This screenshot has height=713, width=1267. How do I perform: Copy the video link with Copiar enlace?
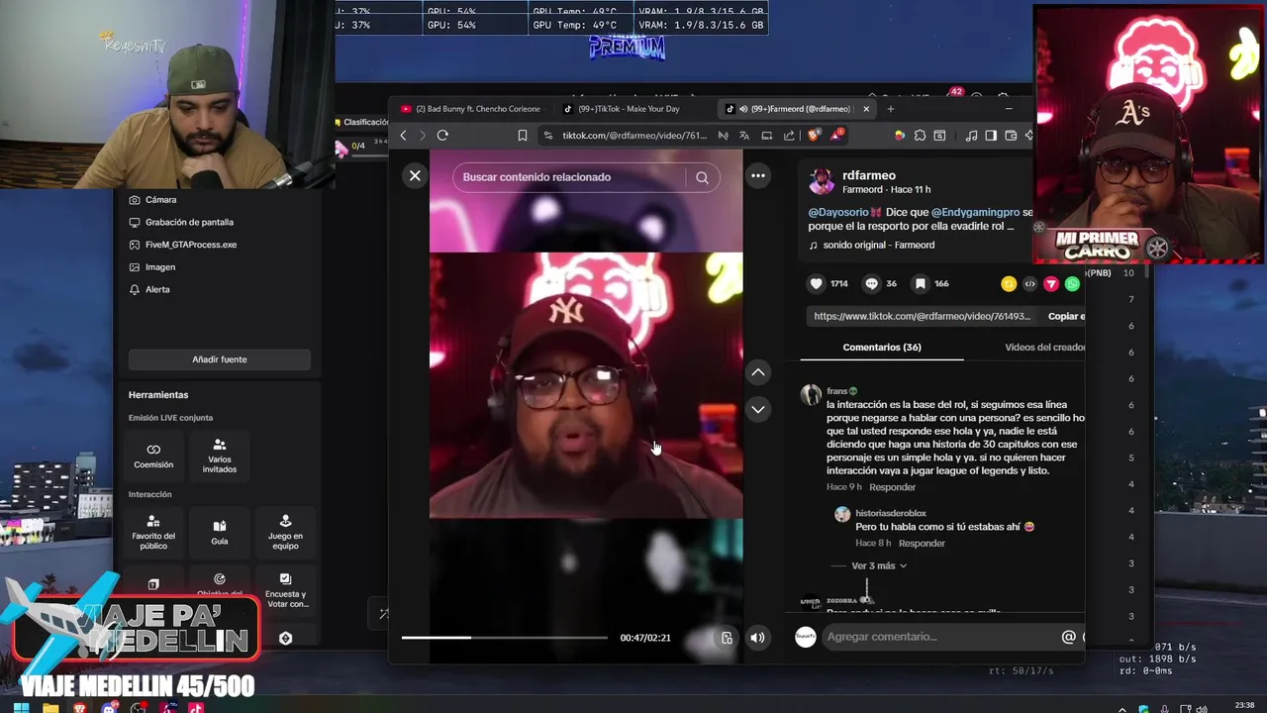[x=1066, y=317]
